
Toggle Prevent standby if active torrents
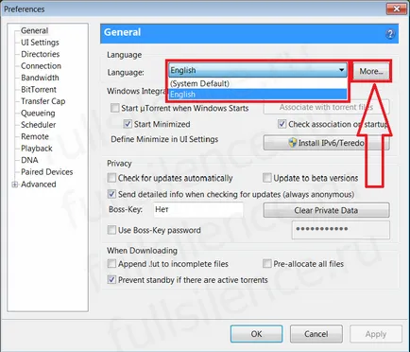(111, 279)
